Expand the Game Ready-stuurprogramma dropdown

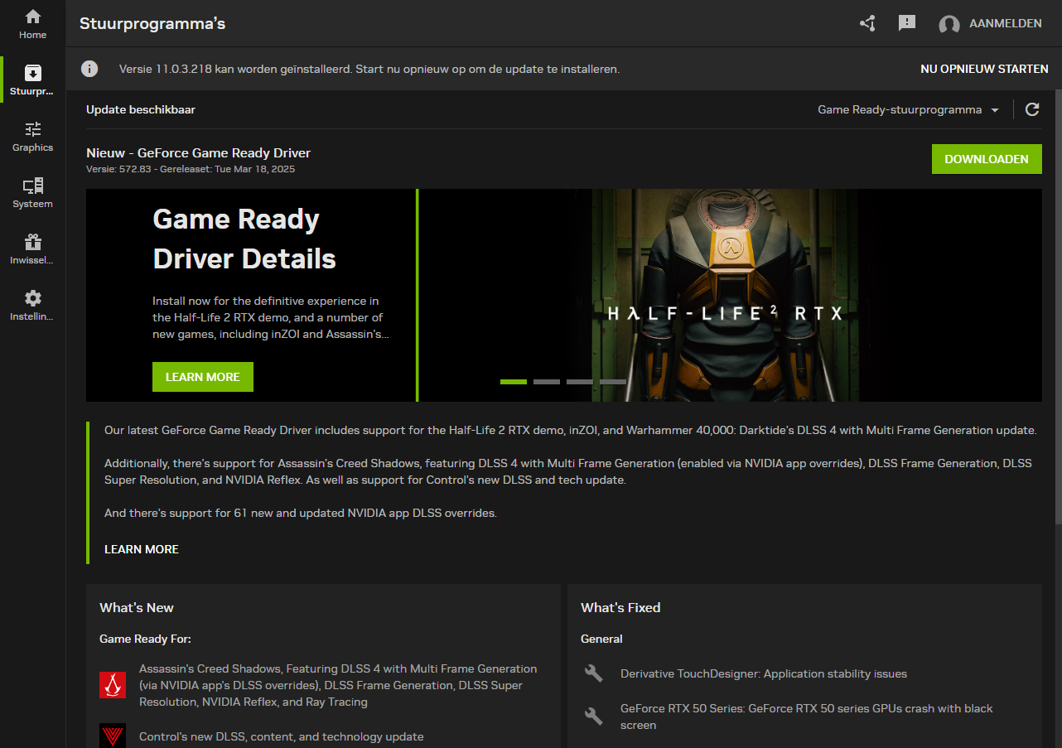click(x=908, y=110)
